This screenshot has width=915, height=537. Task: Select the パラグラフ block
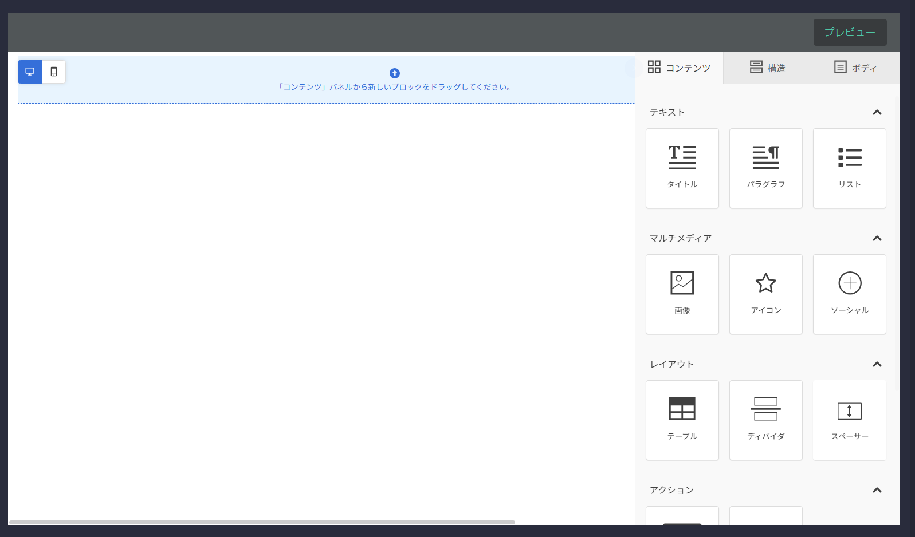pos(766,168)
